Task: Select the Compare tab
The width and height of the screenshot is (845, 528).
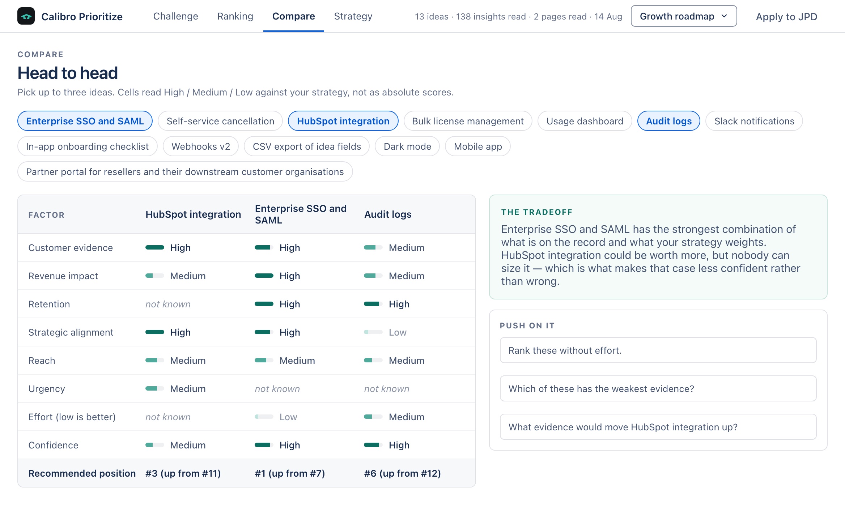Action: pyautogui.click(x=293, y=16)
